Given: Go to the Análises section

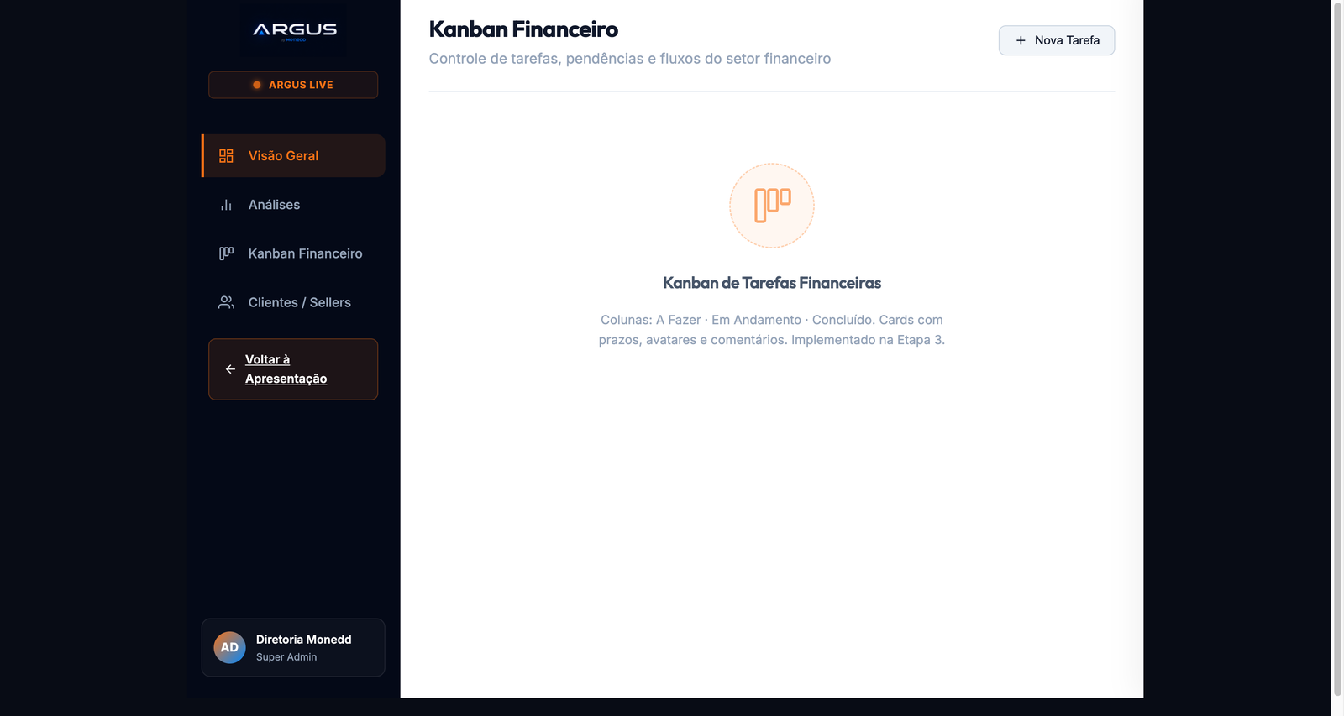Looking at the screenshot, I should tap(293, 205).
